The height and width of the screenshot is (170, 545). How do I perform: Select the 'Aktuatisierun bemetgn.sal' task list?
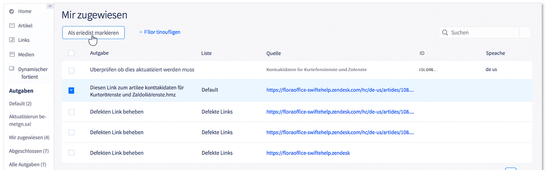(x=27, y=120)
